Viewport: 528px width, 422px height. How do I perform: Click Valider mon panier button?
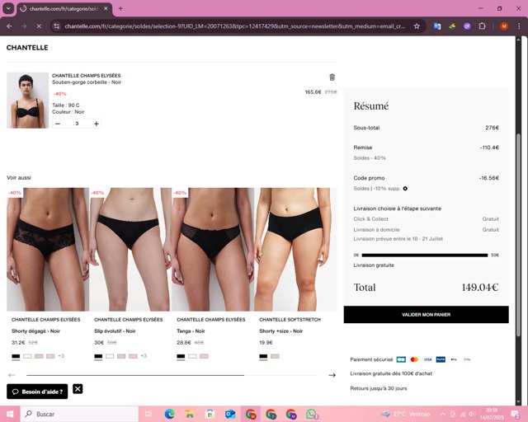coord(426,315)
